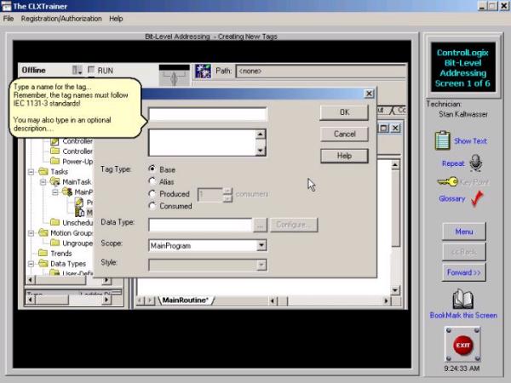Collapse the Data Types tree node
The image size is (511, 383).
[32, 264]
